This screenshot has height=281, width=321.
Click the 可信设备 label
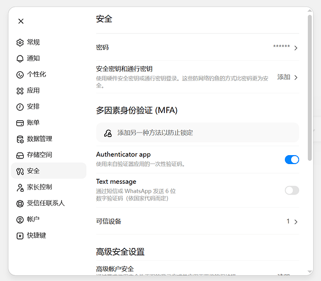109,221
